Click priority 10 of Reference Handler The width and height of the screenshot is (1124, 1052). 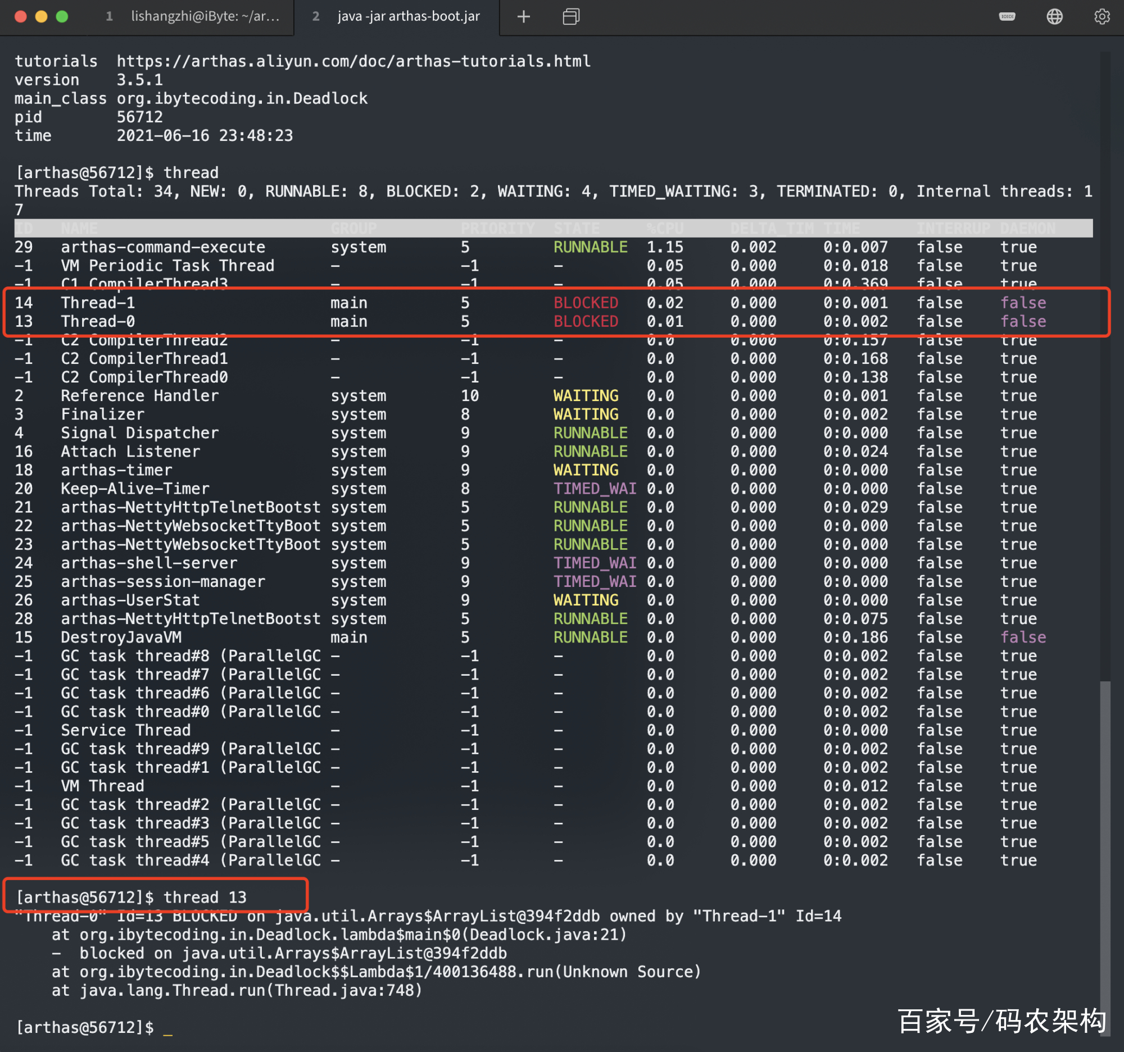pos(470,395)
